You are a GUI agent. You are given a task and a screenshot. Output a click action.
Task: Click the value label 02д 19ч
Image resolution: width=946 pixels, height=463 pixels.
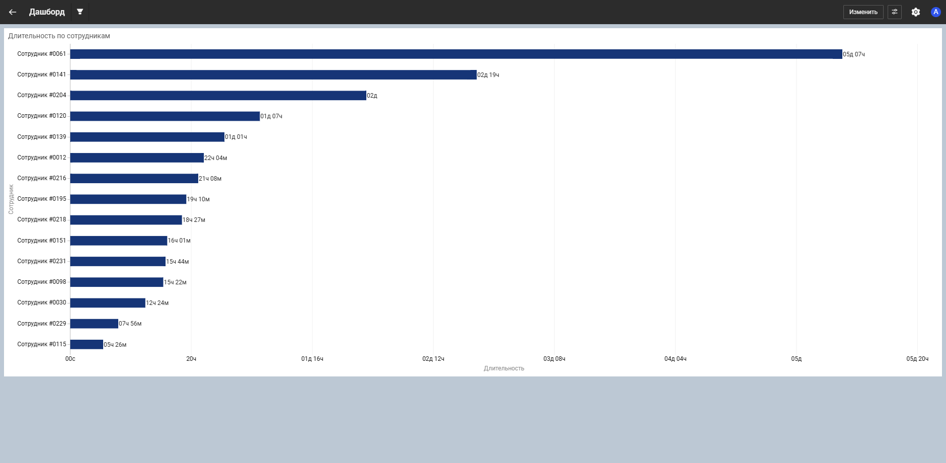488,75
